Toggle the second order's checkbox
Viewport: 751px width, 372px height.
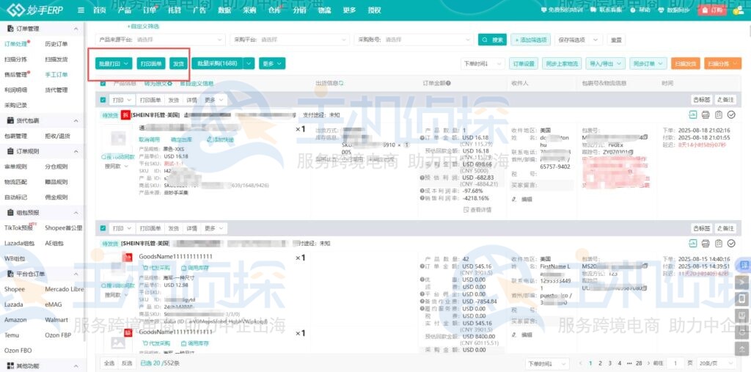pyautogui.click(x=103, y=228)
